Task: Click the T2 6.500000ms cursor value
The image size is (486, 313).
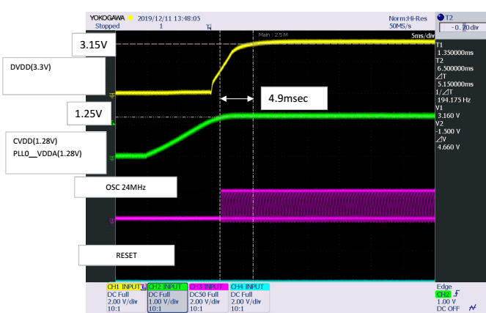Action: pyautogui.click(x=455, y=68)
